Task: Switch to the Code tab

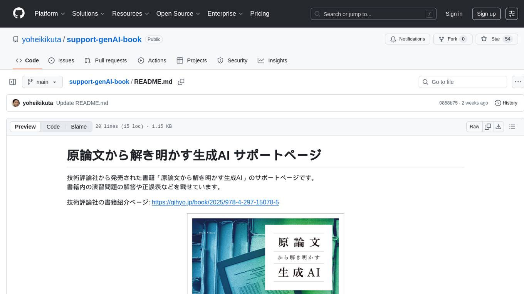Action: (27, 60)
